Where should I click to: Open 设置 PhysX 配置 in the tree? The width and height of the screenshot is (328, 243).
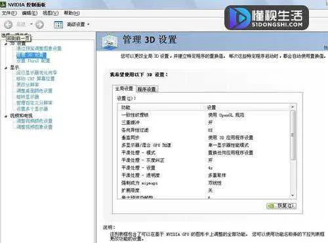[33, 60]
